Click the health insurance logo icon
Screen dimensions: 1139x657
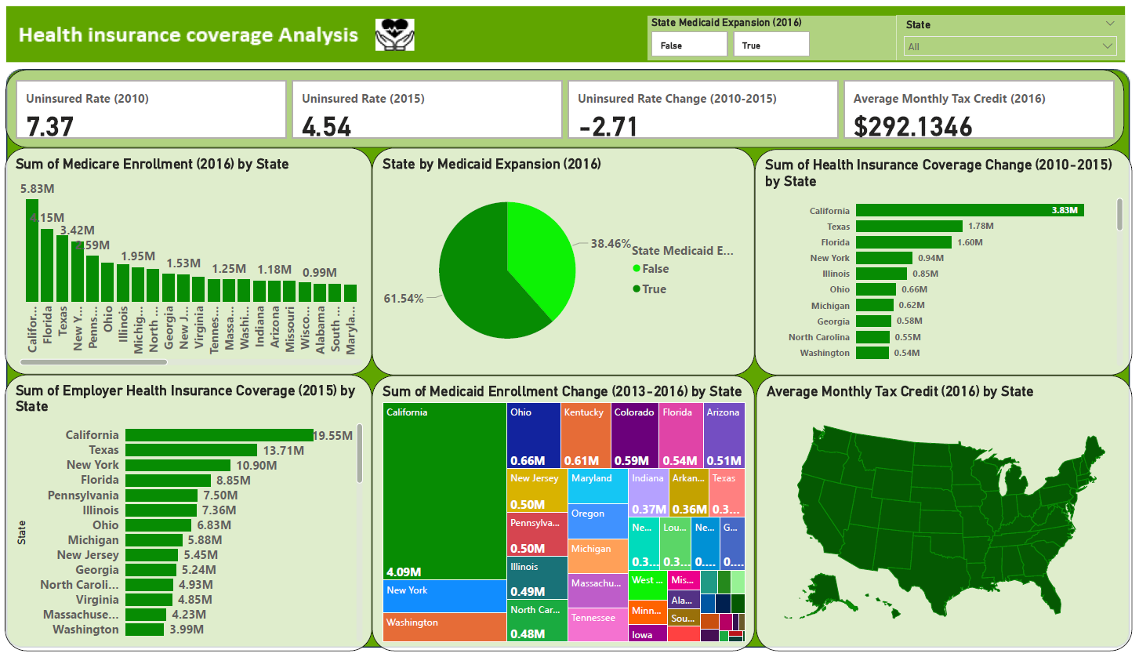(395, 35)
